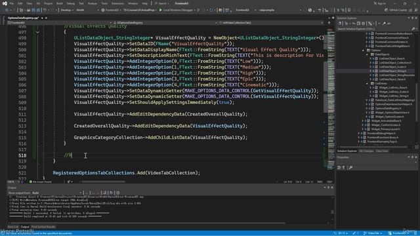Viewport: 420px width, 236px height.
Task: Switch to Class View tab
Action: point(382,151)
